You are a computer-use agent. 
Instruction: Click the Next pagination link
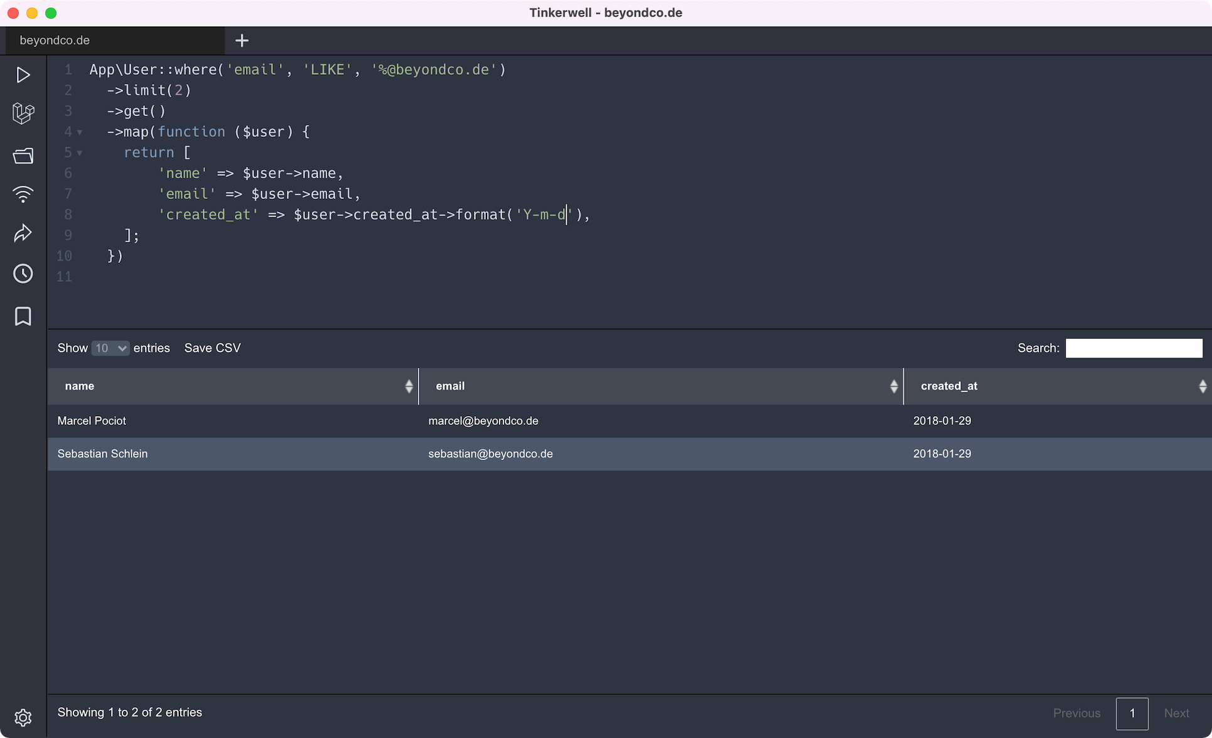click(1176, 714)
